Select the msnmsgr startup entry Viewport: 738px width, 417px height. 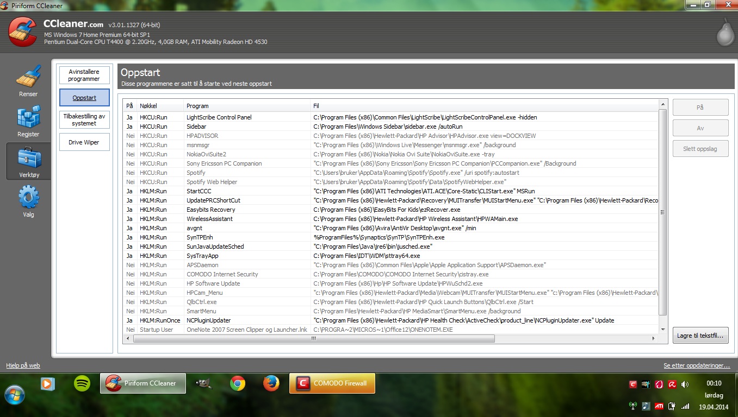coord(391,145)
